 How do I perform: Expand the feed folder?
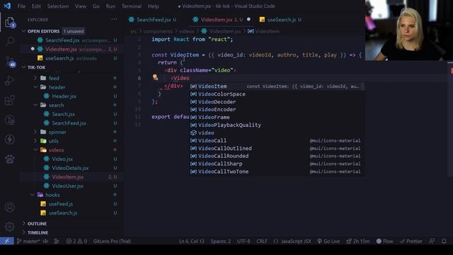point(54,78)
